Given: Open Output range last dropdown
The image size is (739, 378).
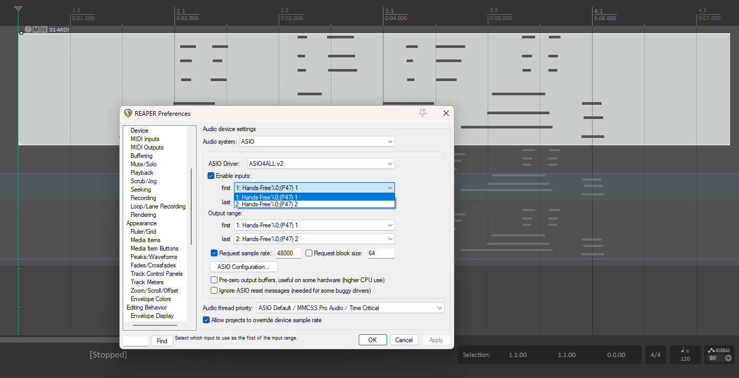Looking at the screenshot, I should (x=314, y=239).
